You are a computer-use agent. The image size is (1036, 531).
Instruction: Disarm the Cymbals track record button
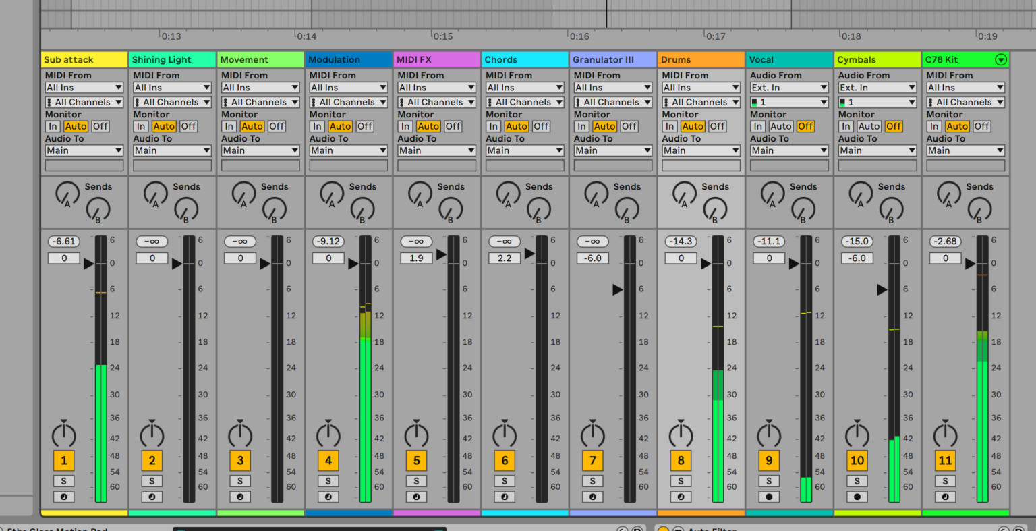tap(857, 497)
